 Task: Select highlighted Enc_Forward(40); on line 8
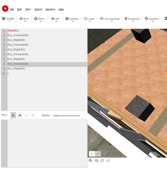[18, 64]
